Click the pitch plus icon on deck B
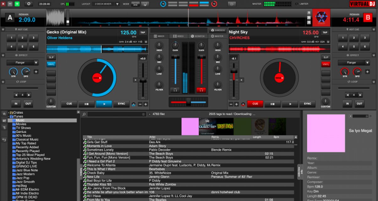 236,104
